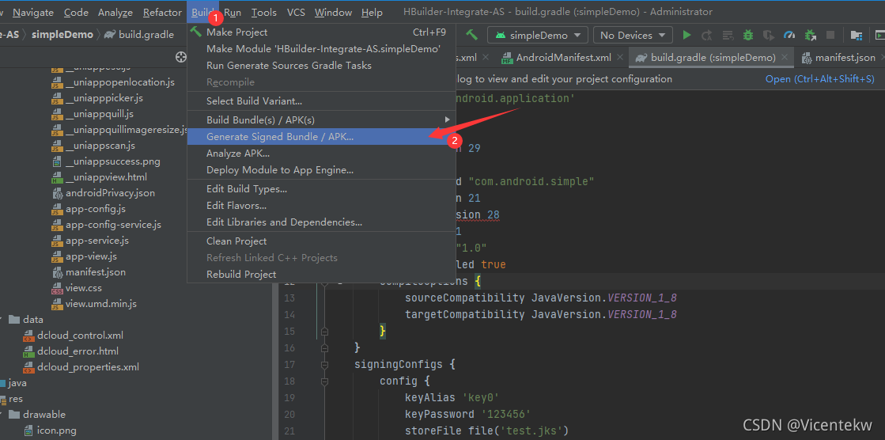Select manifest.json in the project tree
This screenshot has width=885, height=440.
click(x=96, y=272)
